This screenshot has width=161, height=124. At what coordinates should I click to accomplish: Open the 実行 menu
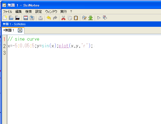coord(63,12)
